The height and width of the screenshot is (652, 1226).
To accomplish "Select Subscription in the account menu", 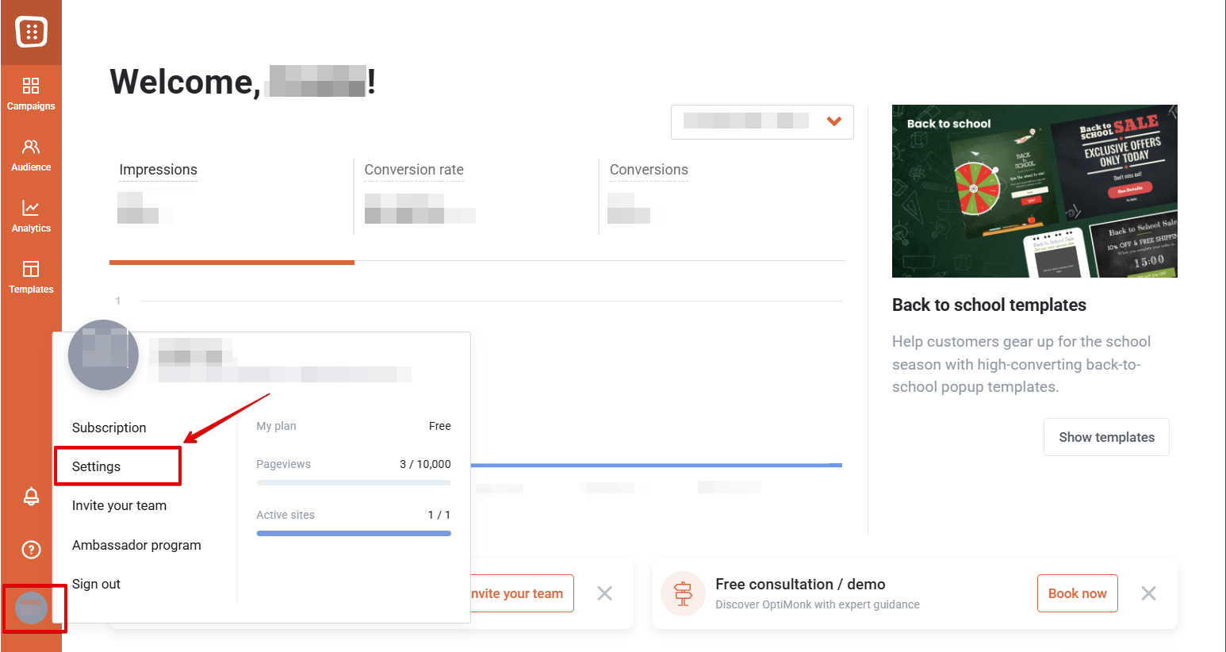I will [x=109, y=428].
